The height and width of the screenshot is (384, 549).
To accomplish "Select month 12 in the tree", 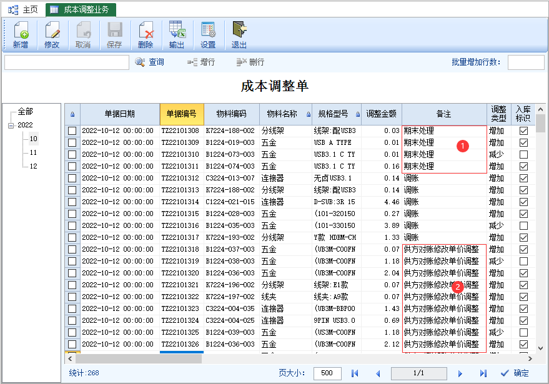I will [x=33, y=166].
